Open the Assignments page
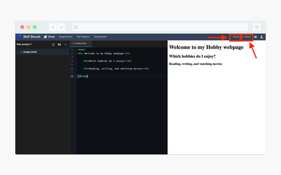Image resolution: width=281 pixels, height=175 pixels. click(65, 37)
